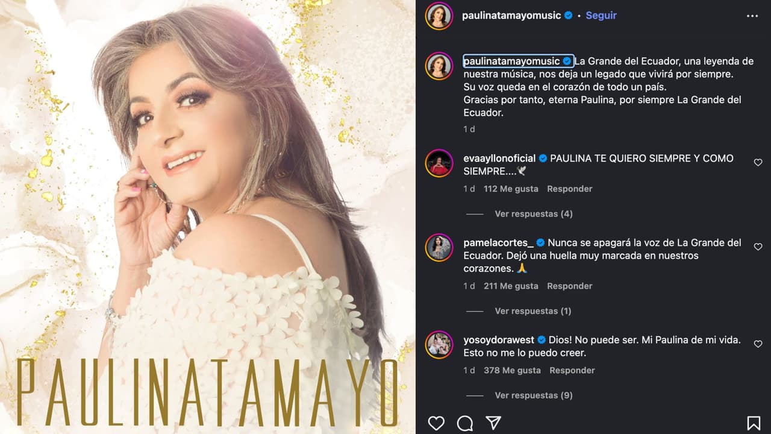The height and width of the screenshot is (434, 771).
Task: View the 378 Me gusta likes list
Action: tap(512, 370)
